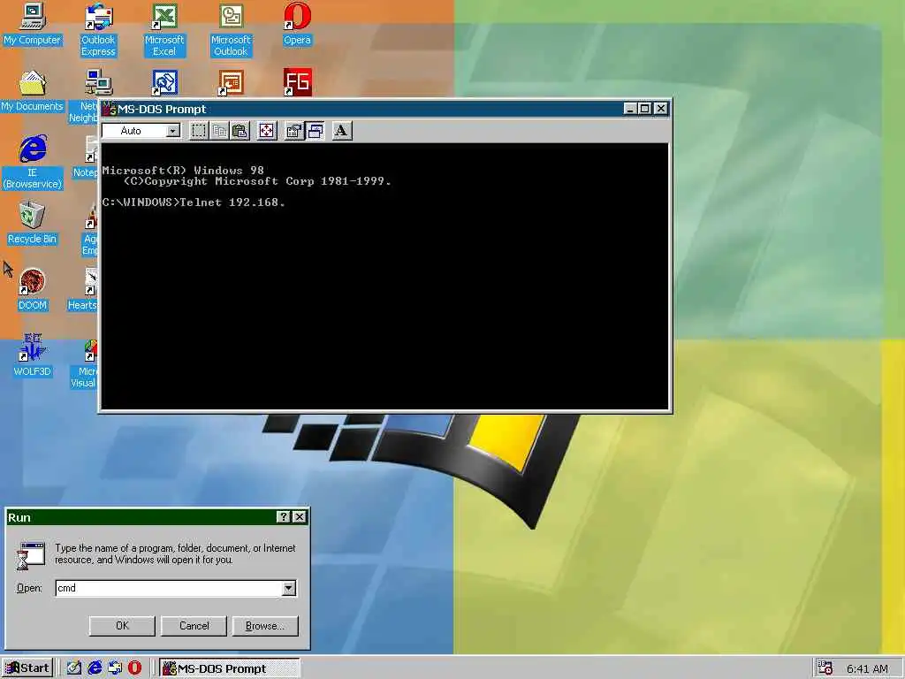Launch Internet Explorer from Quick Launch
The width and height of the screenshot is (905, 679).
(x=95, y=668)
